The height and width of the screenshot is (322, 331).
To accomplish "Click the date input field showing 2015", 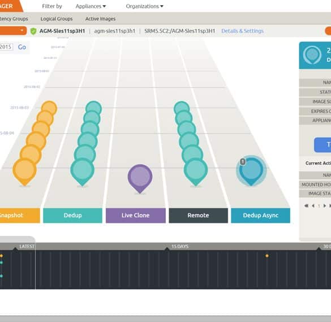I will pyautogui.click(x=6, y=46).
